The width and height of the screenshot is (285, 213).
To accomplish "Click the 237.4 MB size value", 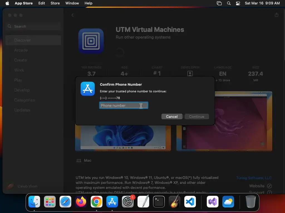I will (255, 74).
